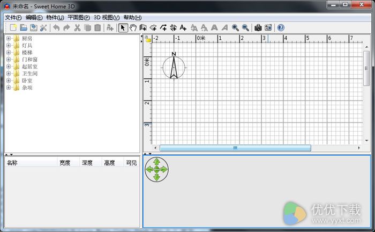Screen dimensions: 375x232
Task: Open the 文件(F) menu
Action: click(13, 18)
